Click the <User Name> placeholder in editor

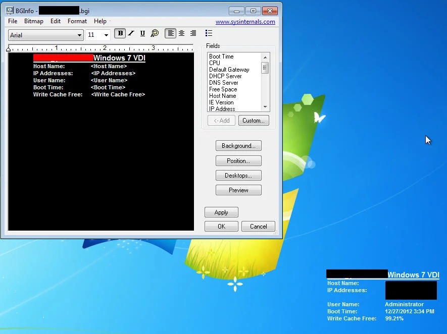click(x=109, y=80)
